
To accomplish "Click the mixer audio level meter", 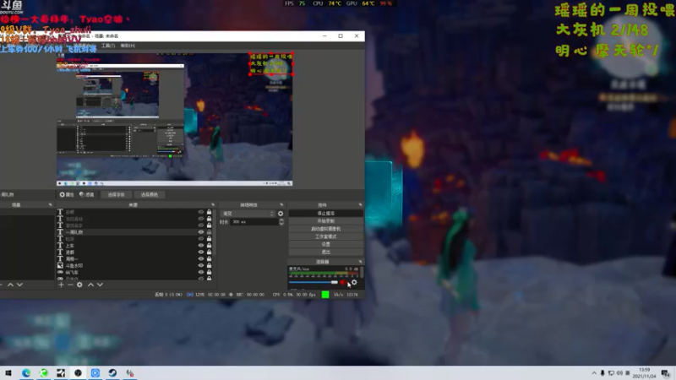I will [x=324, y=274].
